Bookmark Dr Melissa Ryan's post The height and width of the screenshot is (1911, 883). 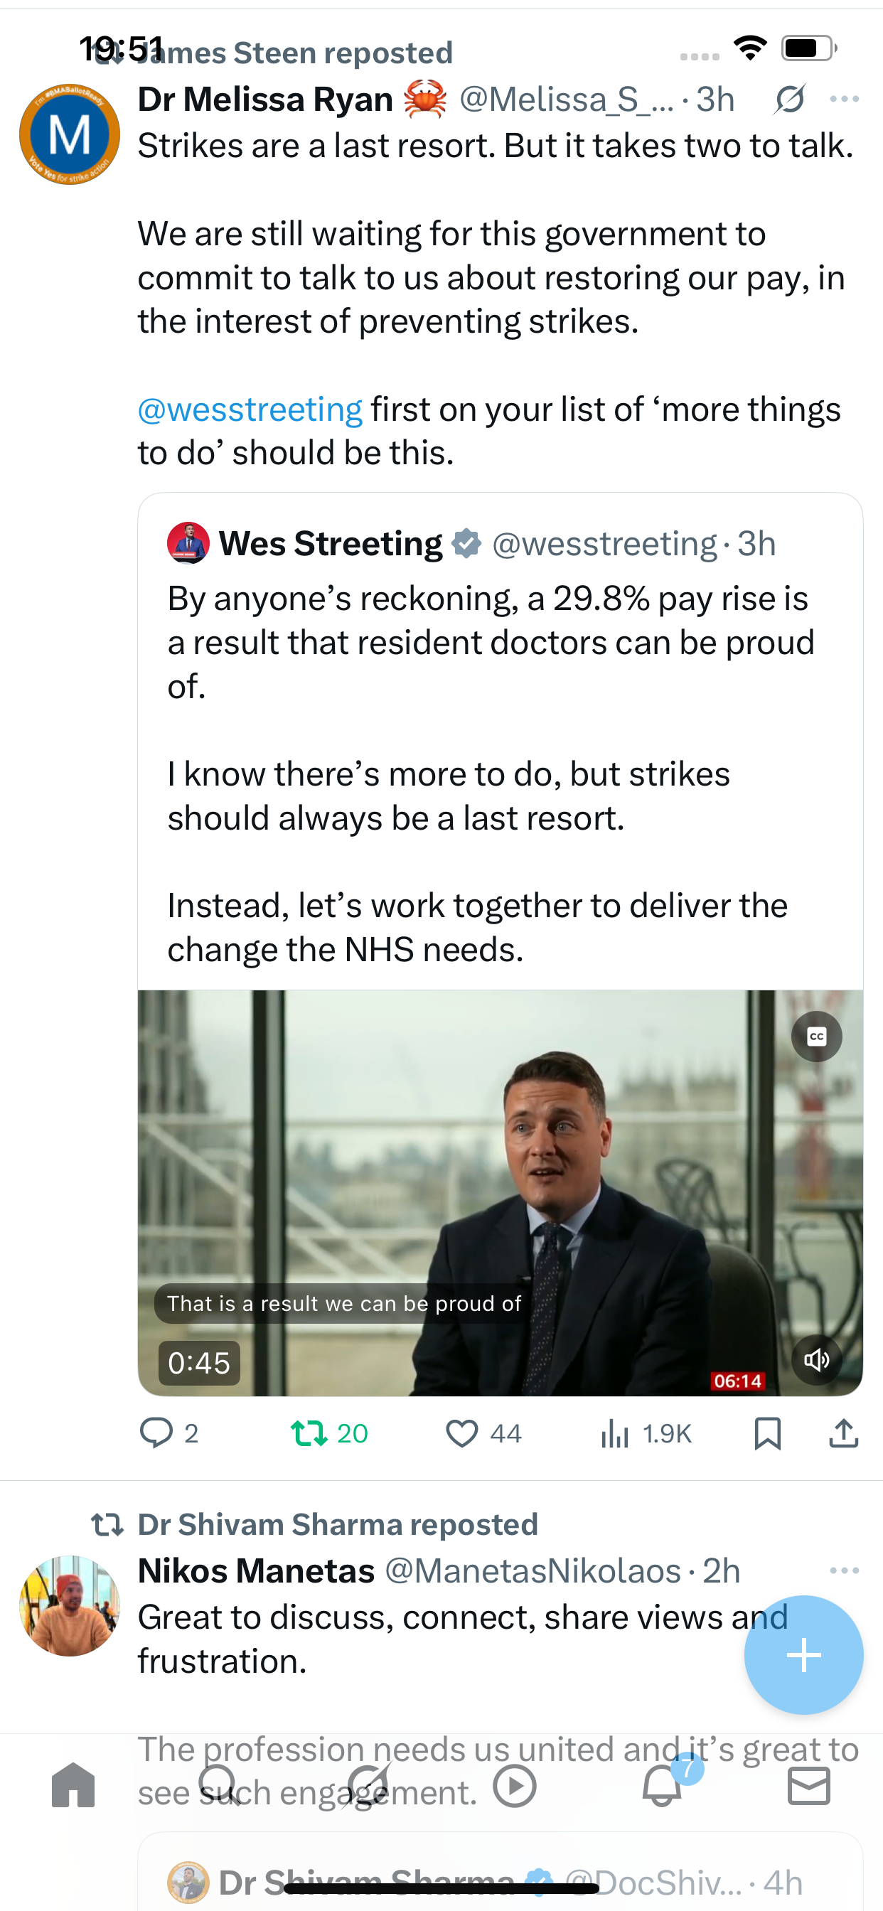[x=767, y=1433]
